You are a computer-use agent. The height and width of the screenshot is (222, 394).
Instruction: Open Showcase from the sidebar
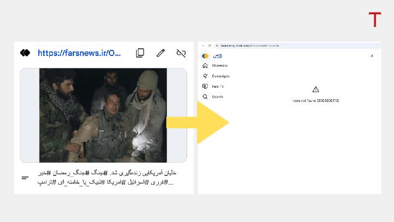pyautogui.click(x=220, y=66)
